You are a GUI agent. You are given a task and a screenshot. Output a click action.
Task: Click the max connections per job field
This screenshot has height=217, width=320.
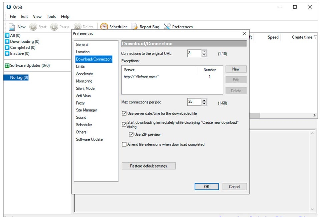[194, 102]
